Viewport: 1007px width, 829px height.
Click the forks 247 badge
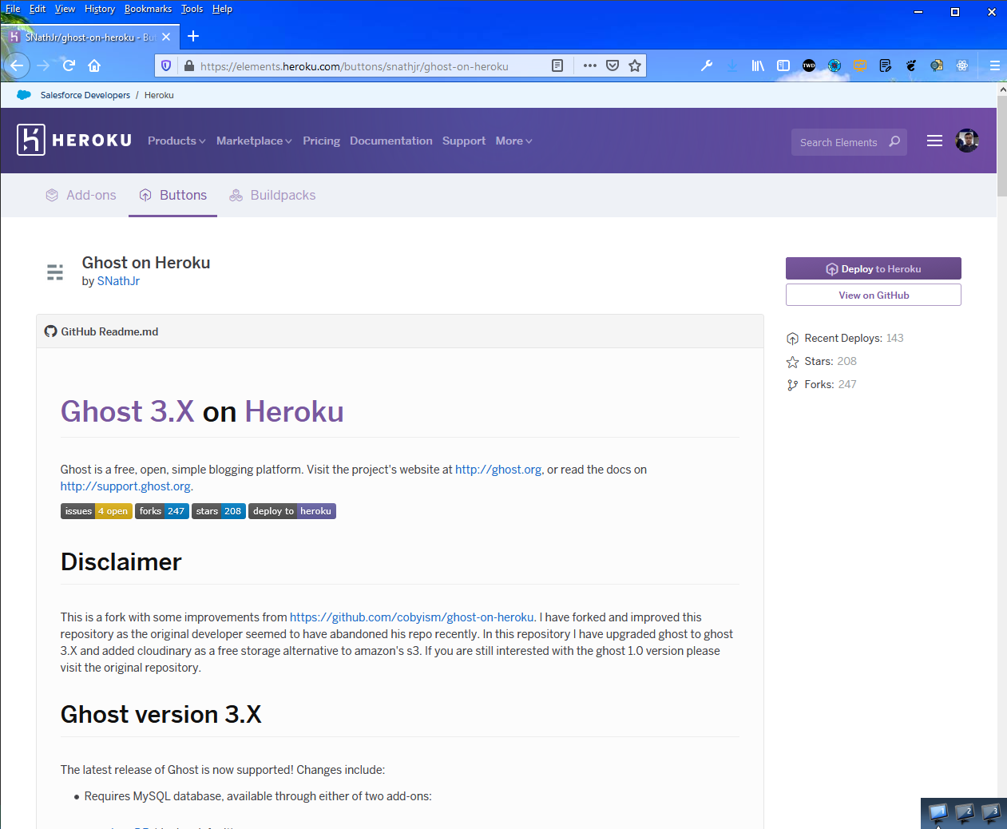click(162, 511)
